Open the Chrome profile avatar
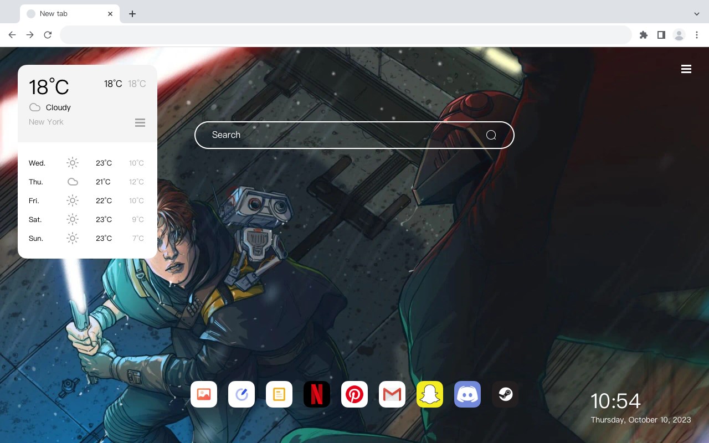 (x=679, y=35)
